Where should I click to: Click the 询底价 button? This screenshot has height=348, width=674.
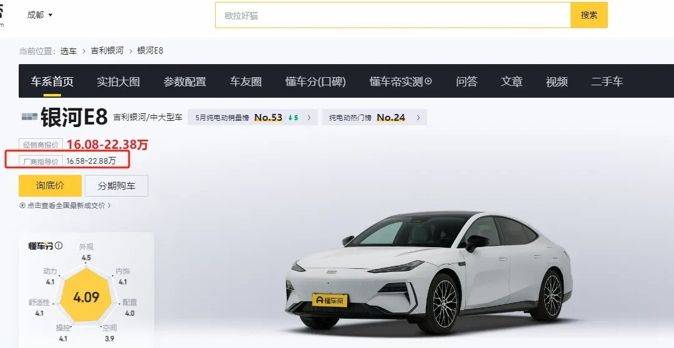[50, 186]
